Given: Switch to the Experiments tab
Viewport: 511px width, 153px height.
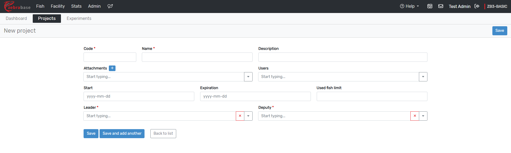Looking at the screenshot, I should (79, 18).
